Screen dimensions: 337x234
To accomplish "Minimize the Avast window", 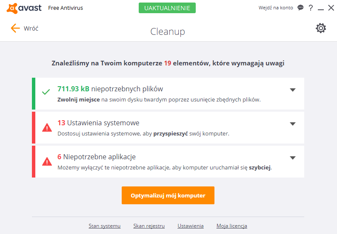I will click(x=321, y=8).
